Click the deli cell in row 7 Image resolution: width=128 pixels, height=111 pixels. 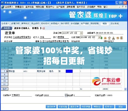(30, 71)
